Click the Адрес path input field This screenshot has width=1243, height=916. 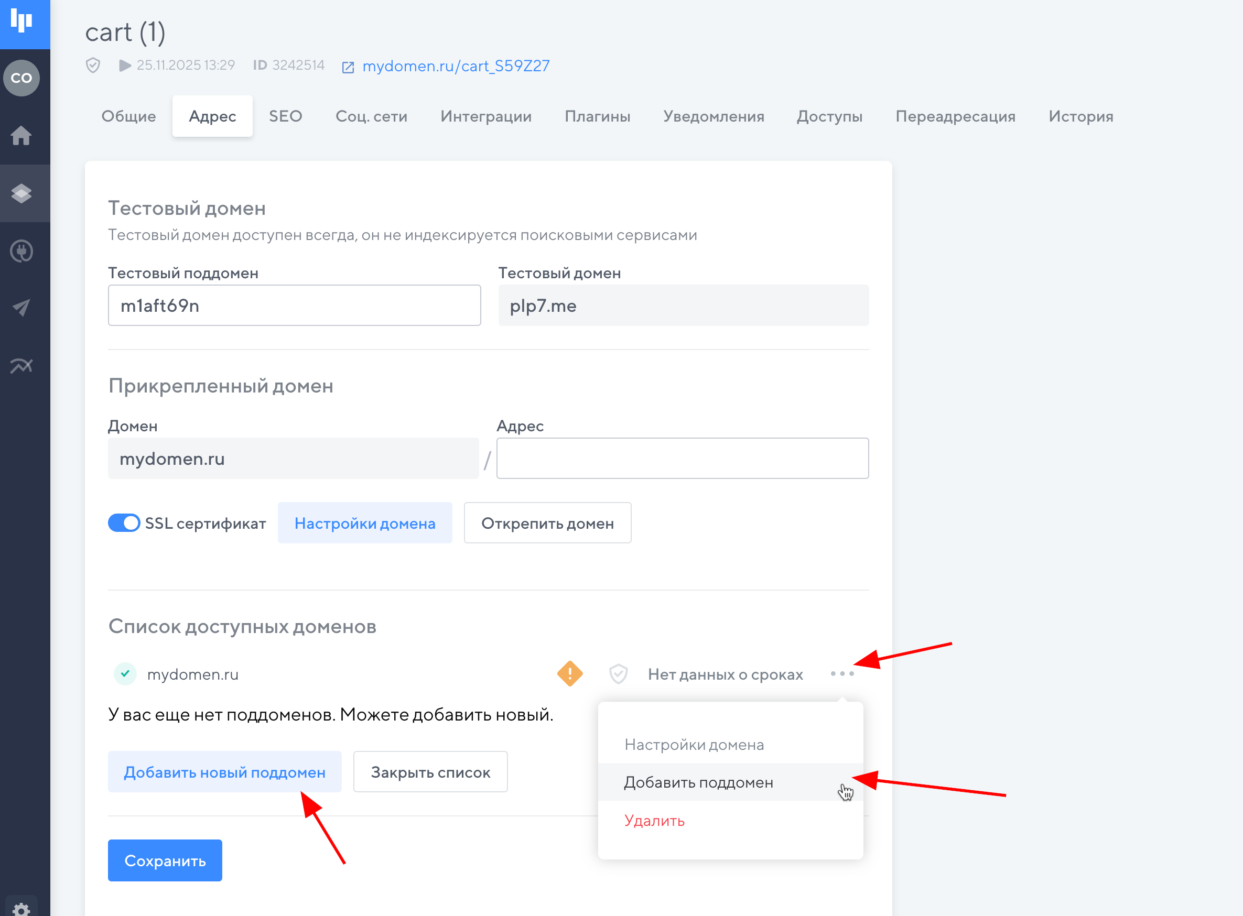pos(682,459)
